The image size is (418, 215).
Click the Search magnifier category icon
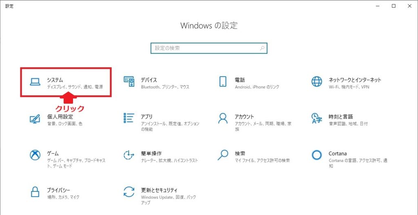pyautogui.click(x=223, y=155)
